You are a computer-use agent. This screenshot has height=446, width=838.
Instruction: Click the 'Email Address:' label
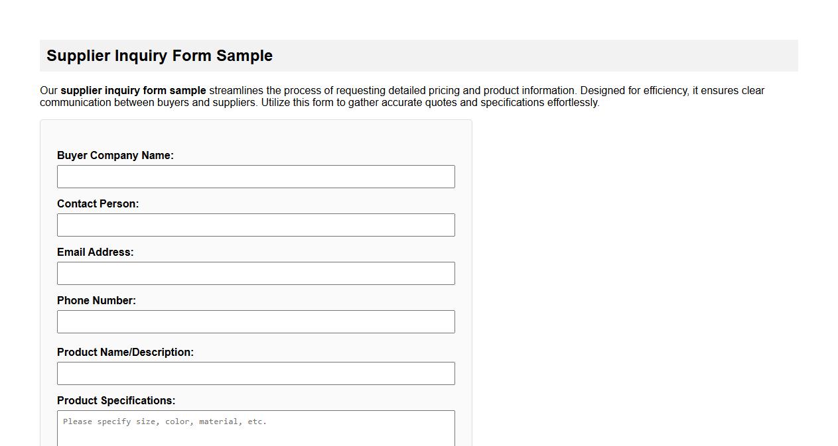(96, 252)
